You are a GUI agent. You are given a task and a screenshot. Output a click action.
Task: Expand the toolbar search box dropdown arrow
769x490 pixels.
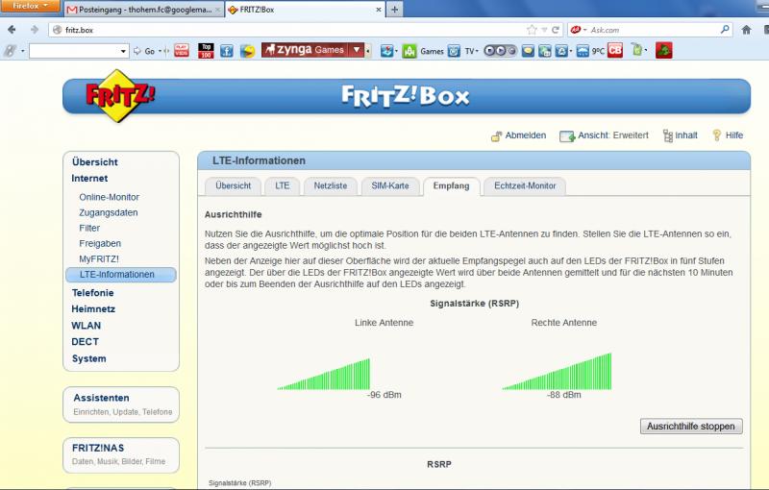point(123,51)
